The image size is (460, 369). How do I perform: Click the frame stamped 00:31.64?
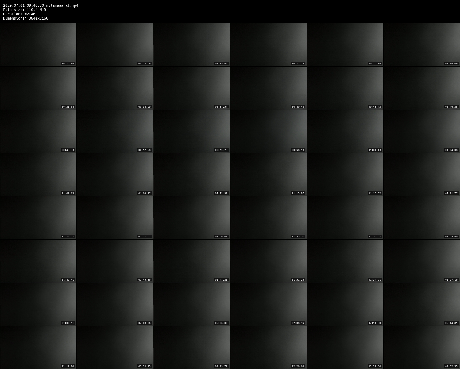click(38, 88)
